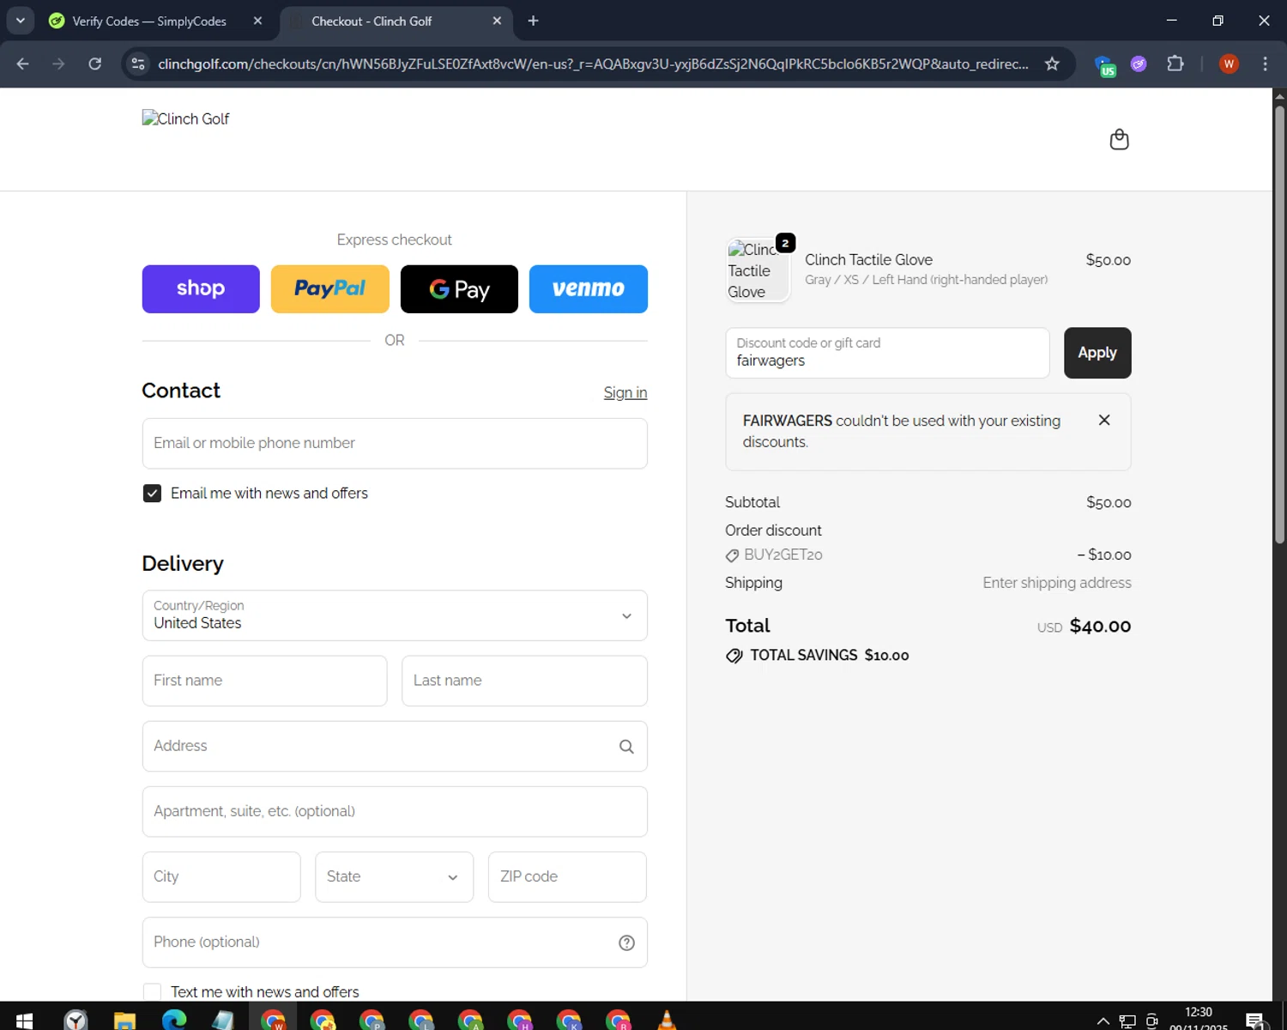Screen dimensions: 1287x1030
Task: Click into the First name field
Action: click(x=264, y=681)
